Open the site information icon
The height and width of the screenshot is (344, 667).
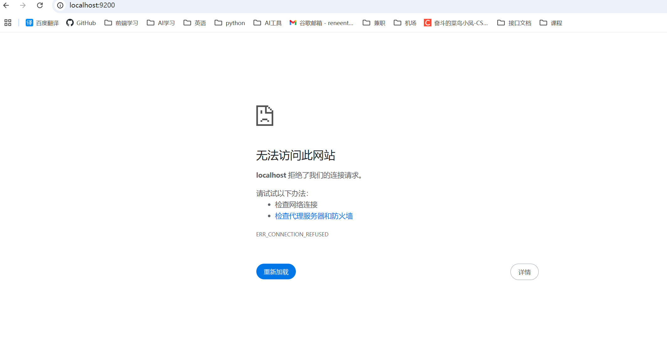coord(60,5)
